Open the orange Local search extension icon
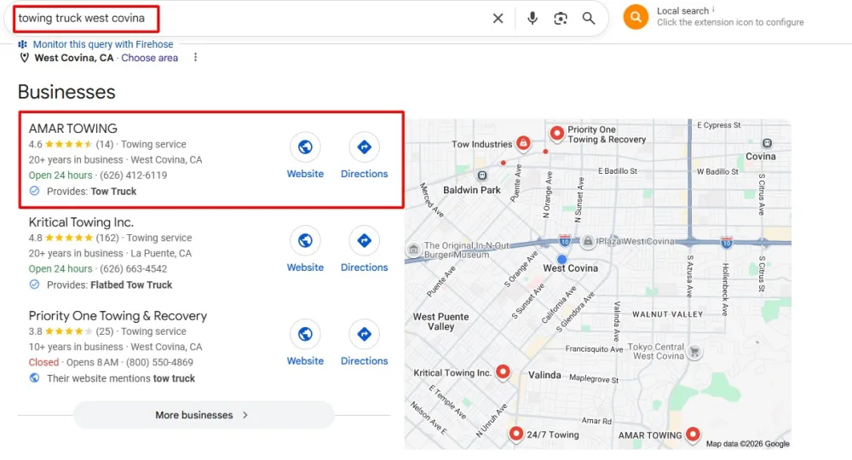852x460 pixels. pyautogui.click(x=636, y=17)
